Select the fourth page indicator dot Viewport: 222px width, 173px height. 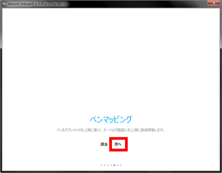(111, 165)
